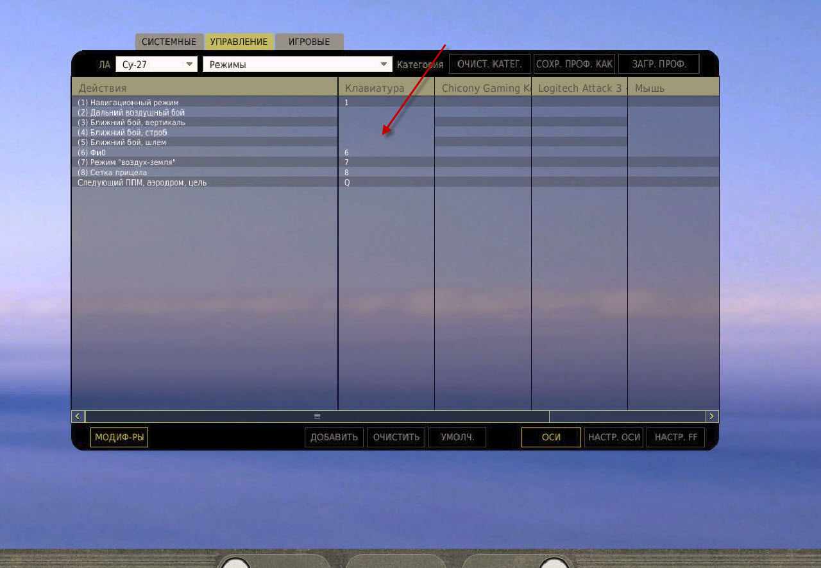Click the horizontal scrollbar right arrow
Viewport: 821px width, 568px height.
pos(712,417)
